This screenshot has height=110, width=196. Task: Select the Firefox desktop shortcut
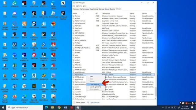click(14, 97)
